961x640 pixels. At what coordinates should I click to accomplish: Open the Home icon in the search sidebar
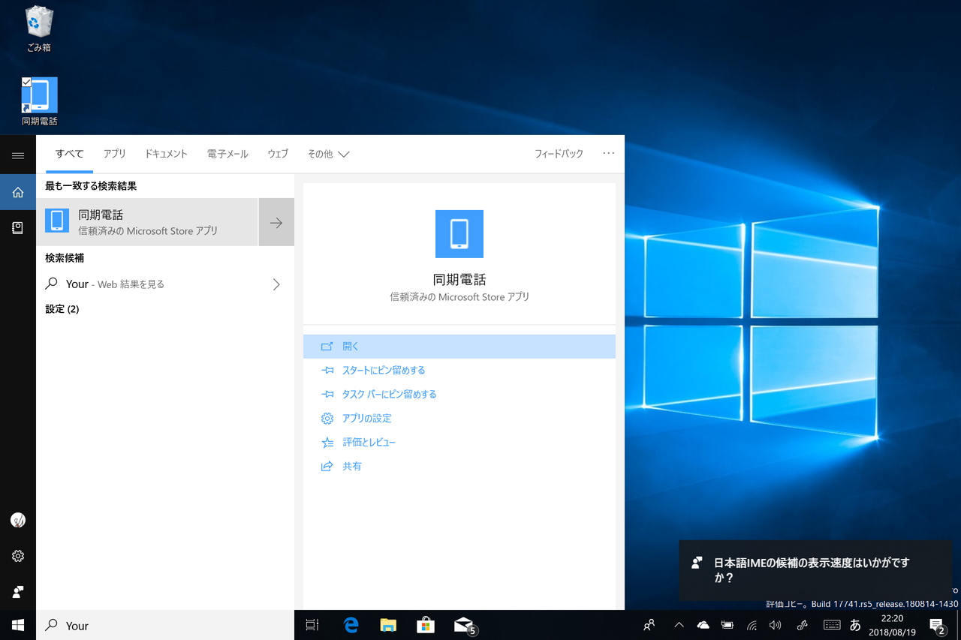click(18, 191)
